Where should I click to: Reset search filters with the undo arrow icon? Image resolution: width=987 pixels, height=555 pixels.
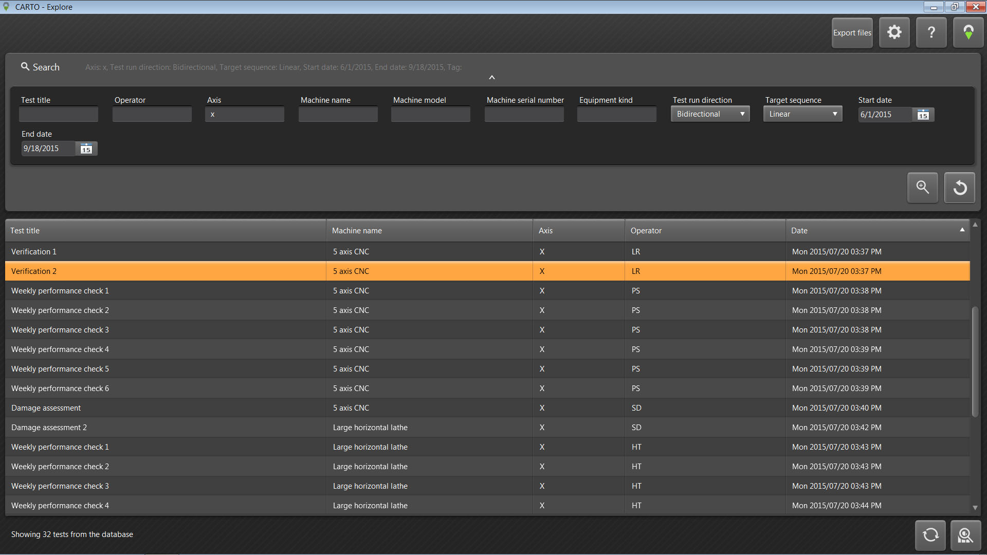(x=959, y=188)
